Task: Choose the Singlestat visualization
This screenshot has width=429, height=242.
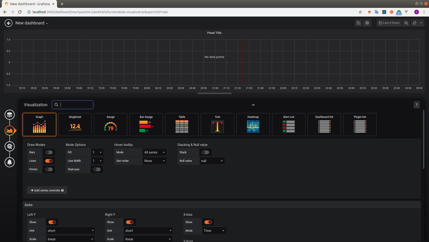Action: click(75, 125)
